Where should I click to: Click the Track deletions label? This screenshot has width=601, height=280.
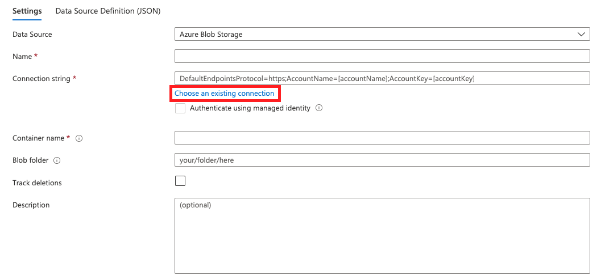click(x=37, y=183)
